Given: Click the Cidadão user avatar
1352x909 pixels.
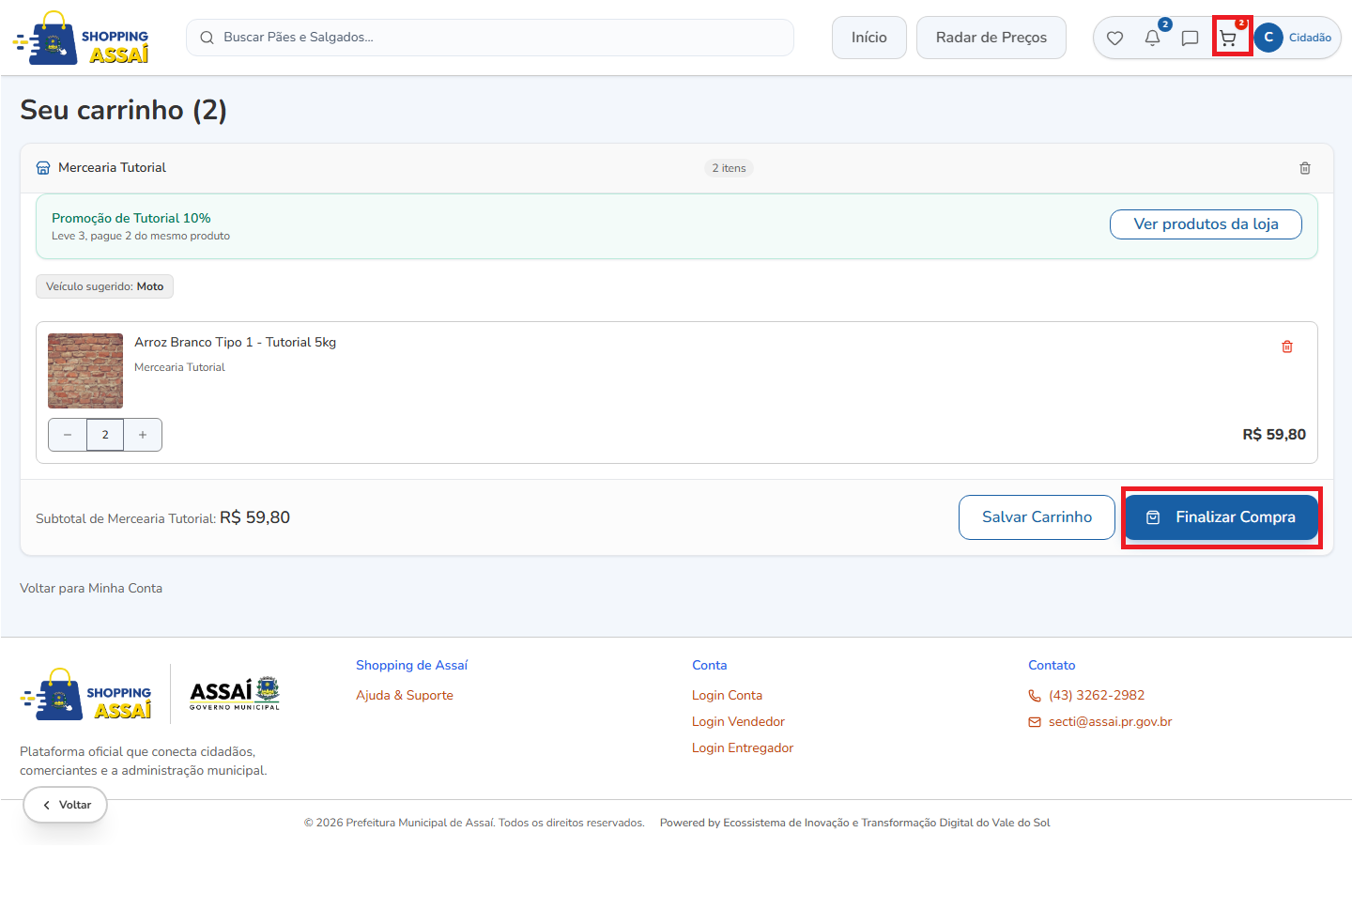Looking at the screenshot, I should (x=1268, y=38).
